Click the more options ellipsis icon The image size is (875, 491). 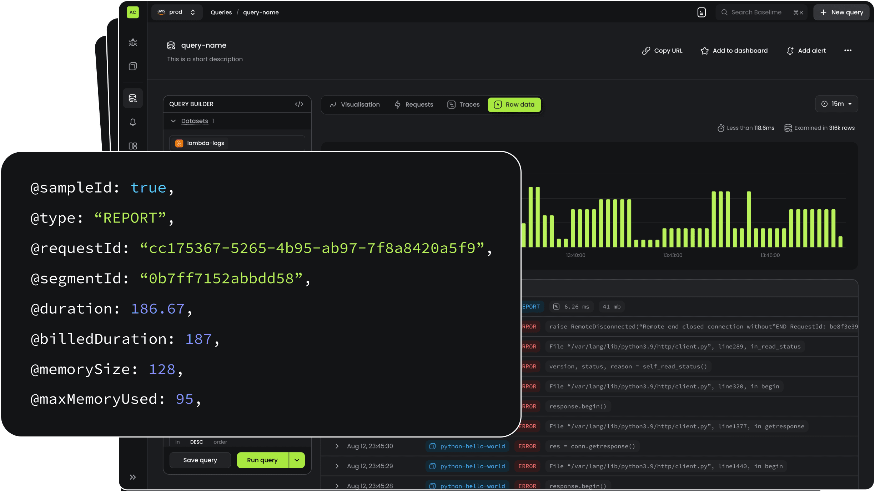[848, 51]
